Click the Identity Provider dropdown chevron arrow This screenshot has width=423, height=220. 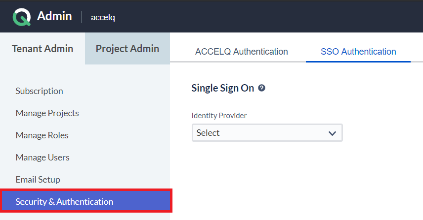coord(332,133)
